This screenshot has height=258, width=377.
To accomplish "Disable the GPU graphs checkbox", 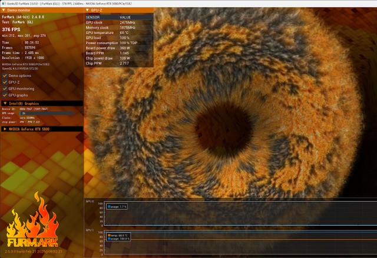I will (5, 95).
